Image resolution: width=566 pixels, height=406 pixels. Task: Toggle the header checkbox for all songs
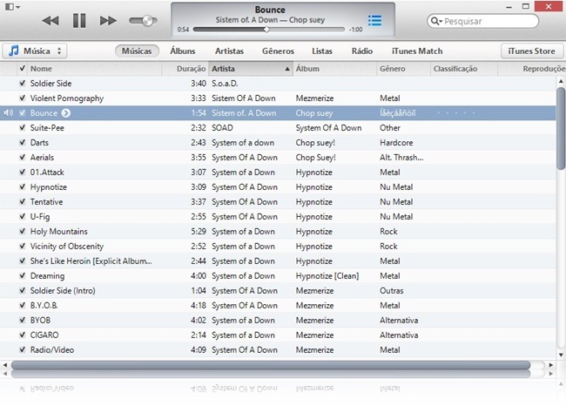pyautogui.click(x=23, y=68)
